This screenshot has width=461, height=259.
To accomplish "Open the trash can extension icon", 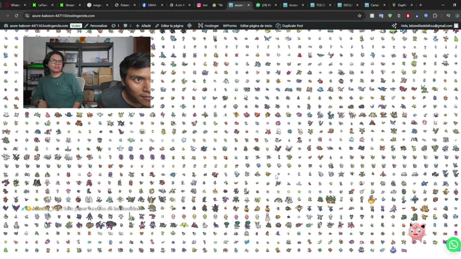I will pyautogui.click(x=399, y=16).
